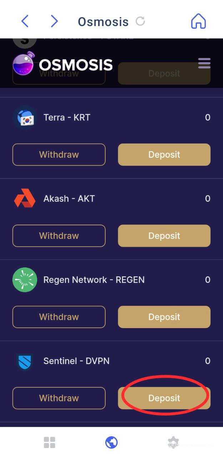
Task: Go forward with the right arrow
Action: (x=54, y=21)
